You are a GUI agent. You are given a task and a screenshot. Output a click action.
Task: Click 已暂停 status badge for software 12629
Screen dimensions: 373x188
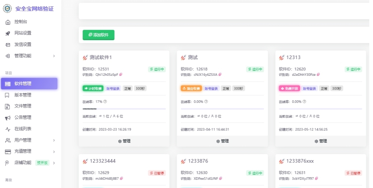pyautogui.click(x=157, y=173)
